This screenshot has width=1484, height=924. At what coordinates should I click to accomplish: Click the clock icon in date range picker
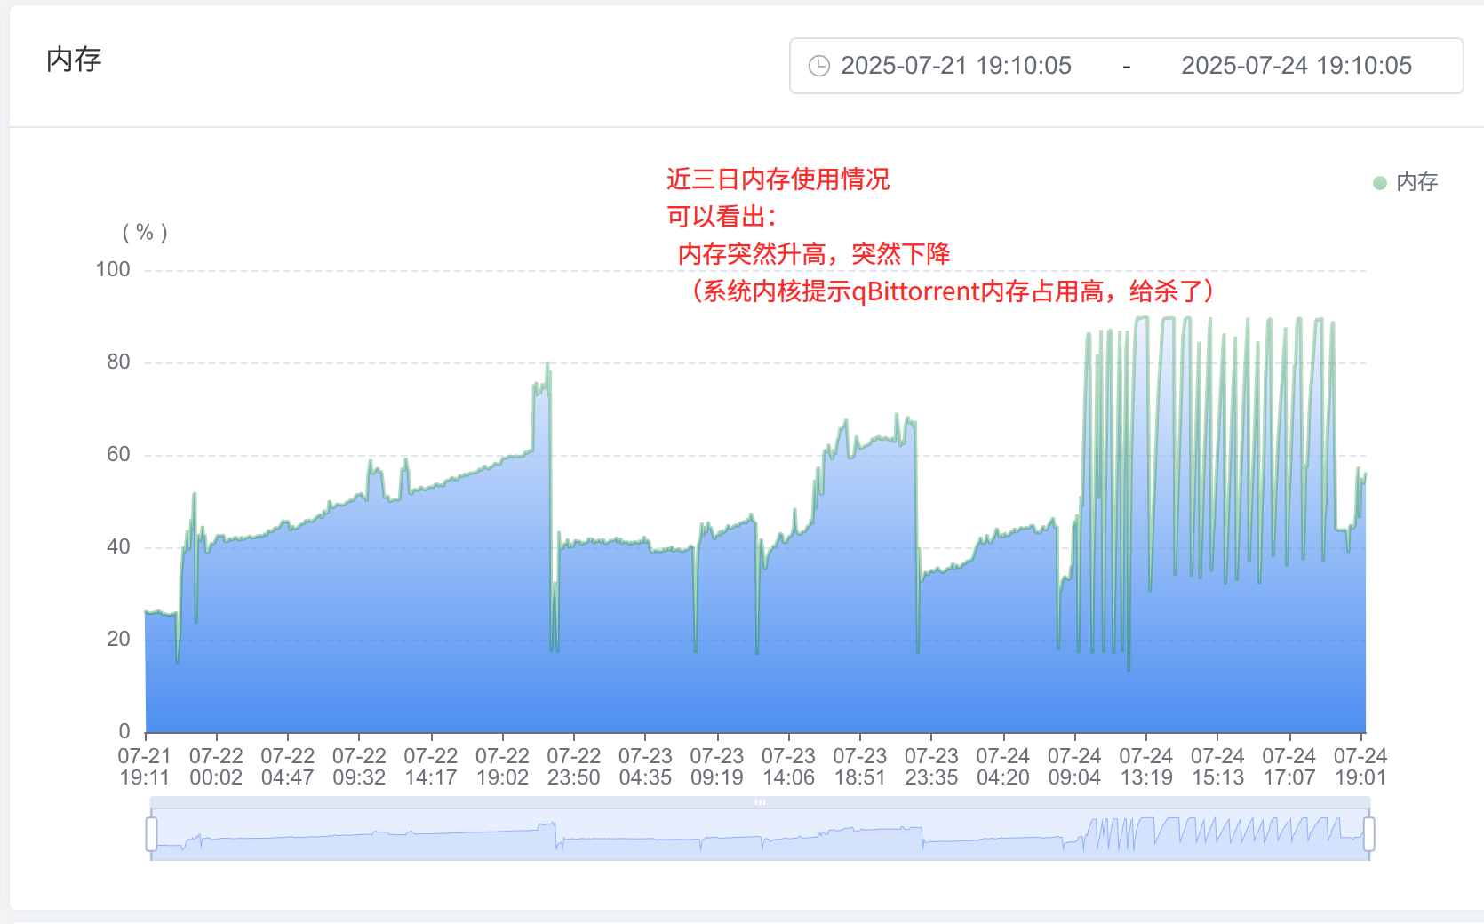818,66
